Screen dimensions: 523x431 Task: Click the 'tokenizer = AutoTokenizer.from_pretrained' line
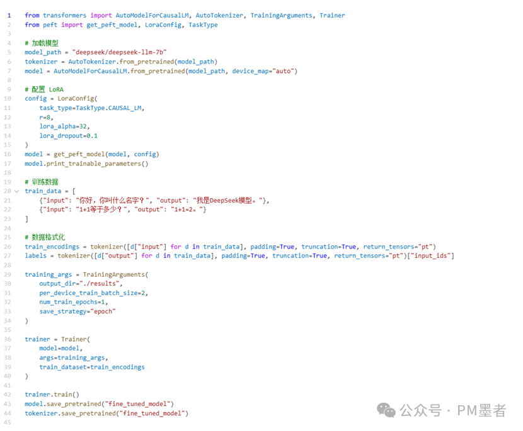click(x=121, y=62)
